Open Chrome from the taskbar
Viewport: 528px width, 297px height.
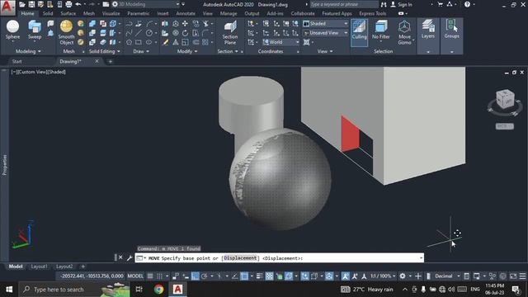pos(158,290)
